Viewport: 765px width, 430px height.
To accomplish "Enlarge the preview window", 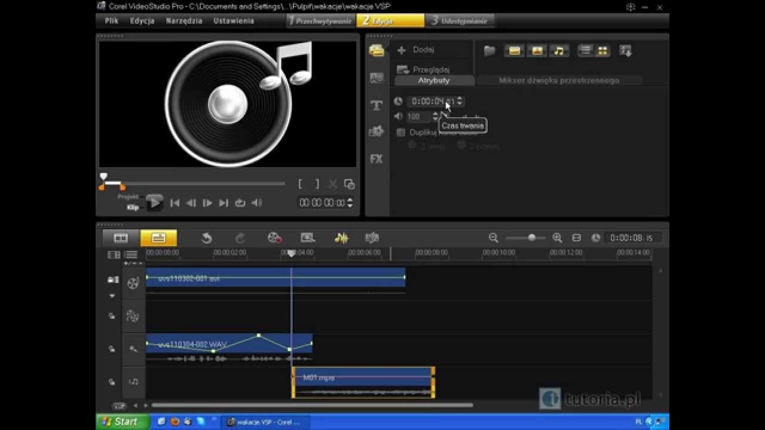I will pos(350,185).
